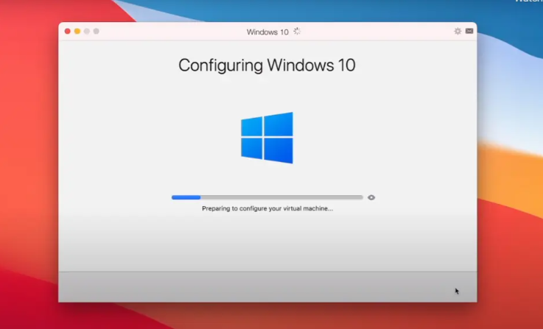The image size is (543, 329).
Task: Click the Windows logo in the center
Action: (267, 138)
